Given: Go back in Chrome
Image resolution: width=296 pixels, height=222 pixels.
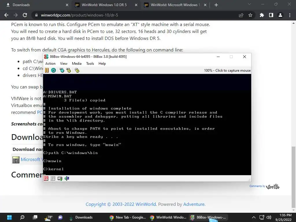Looking at the screenshot, I should 6,15.
